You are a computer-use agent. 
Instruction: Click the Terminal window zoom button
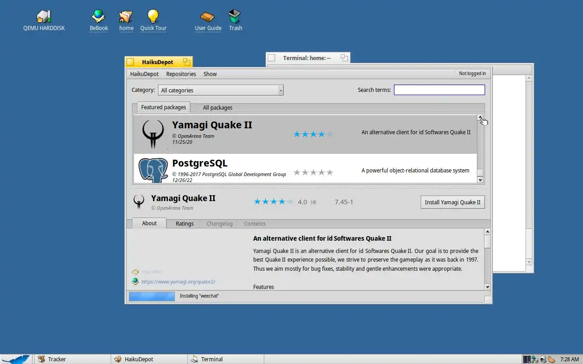click(344, 58)
